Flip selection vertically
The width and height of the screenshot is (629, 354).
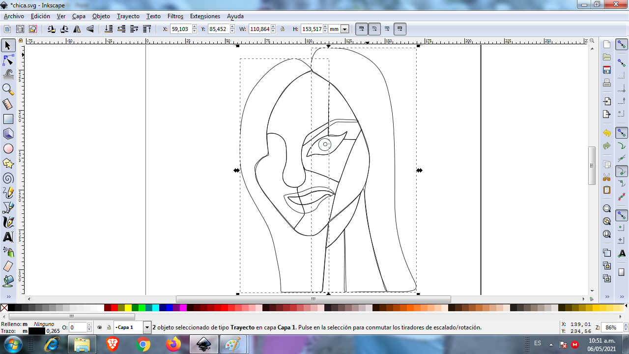tap(90, 29)
